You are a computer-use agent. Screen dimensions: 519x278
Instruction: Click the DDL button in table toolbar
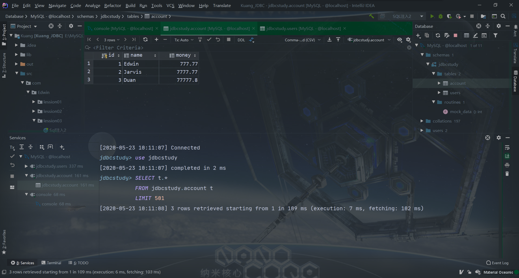(x=241, y=40)
